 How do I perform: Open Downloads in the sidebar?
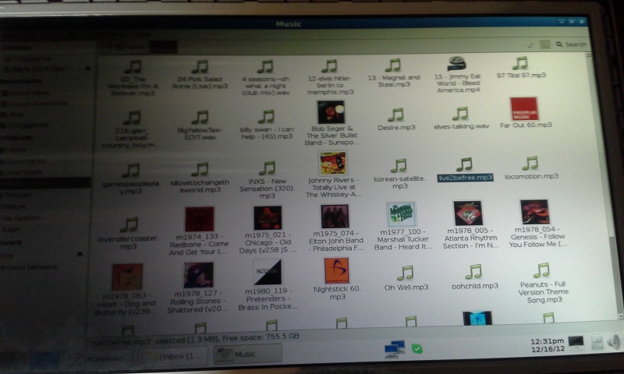[23, 172]
